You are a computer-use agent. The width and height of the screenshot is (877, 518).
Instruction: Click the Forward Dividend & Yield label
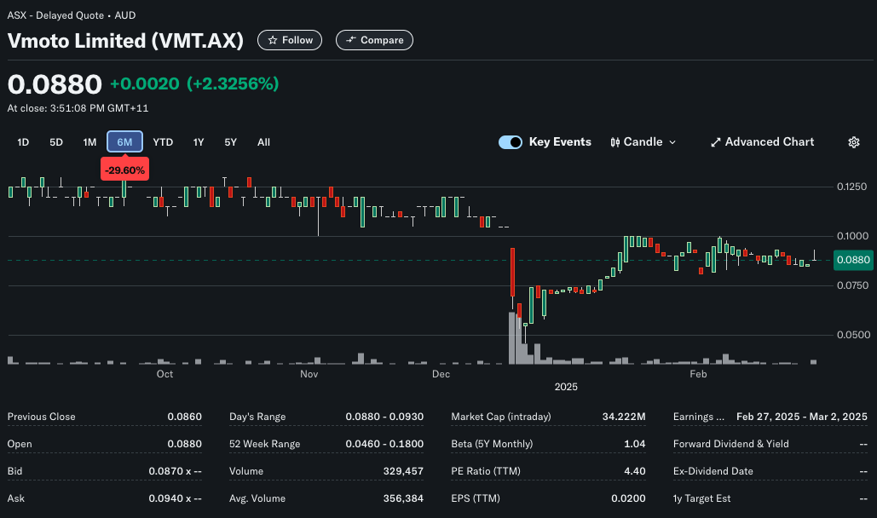point(731,444)
